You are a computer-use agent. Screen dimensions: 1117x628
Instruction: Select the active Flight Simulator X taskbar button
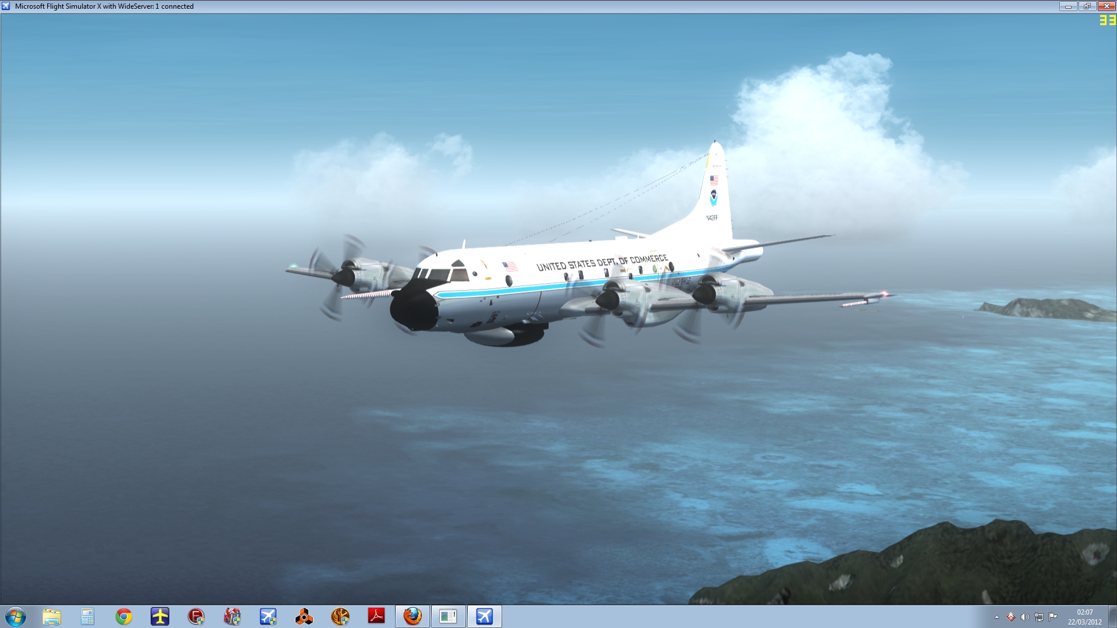485,616
